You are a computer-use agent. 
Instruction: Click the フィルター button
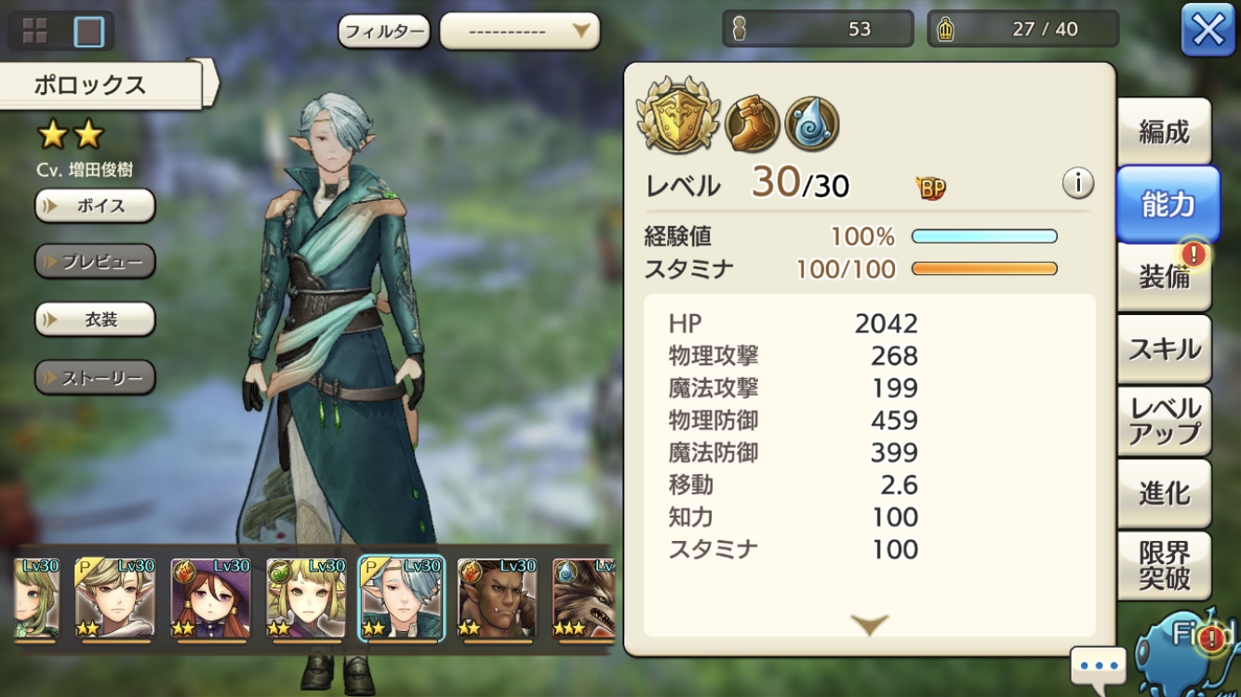[x=384, y=33]
